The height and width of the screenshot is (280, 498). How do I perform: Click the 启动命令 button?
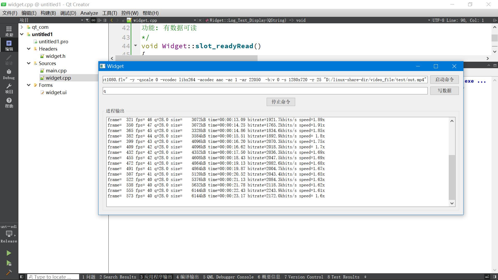[444, 80]
